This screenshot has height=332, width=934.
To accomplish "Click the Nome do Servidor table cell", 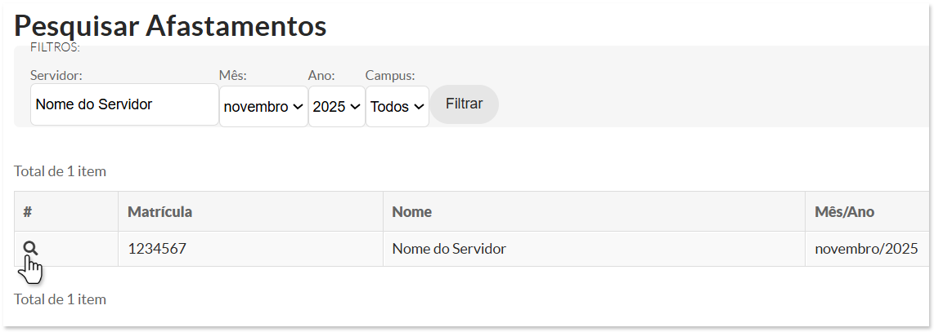I will [448, 249].
